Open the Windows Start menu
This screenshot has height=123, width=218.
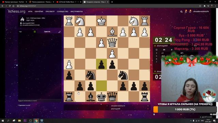point(2,121)
